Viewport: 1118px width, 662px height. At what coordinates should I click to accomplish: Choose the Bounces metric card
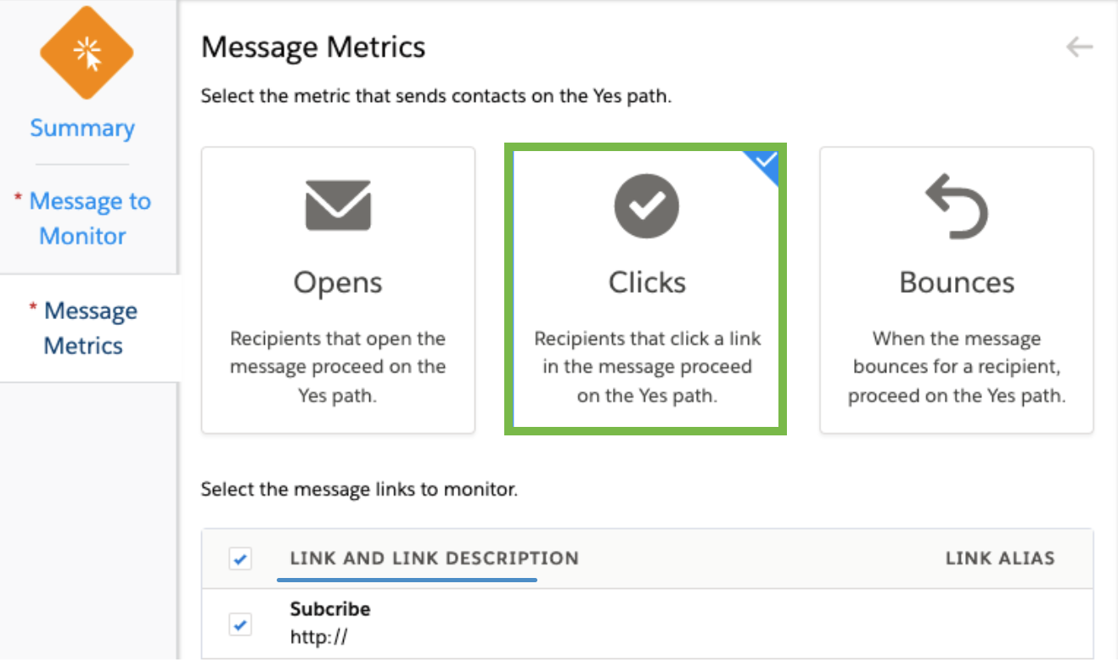tap(957, 290)
